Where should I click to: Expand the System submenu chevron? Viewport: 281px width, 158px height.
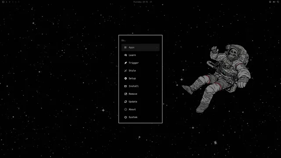tap(157, 117)
